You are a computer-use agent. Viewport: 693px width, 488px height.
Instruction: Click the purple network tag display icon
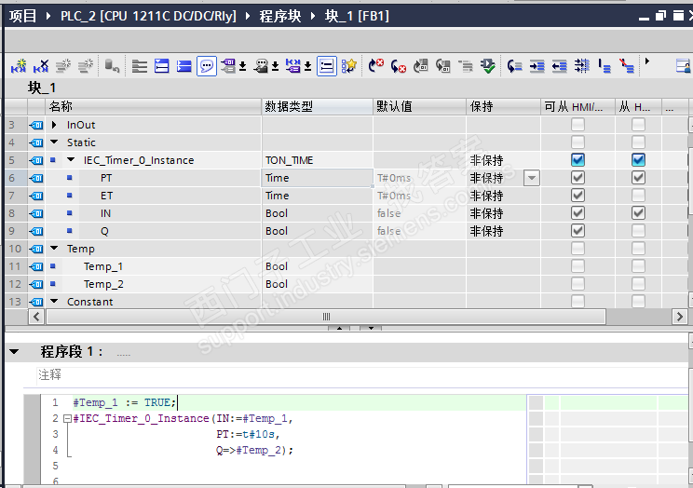(293, 66)
